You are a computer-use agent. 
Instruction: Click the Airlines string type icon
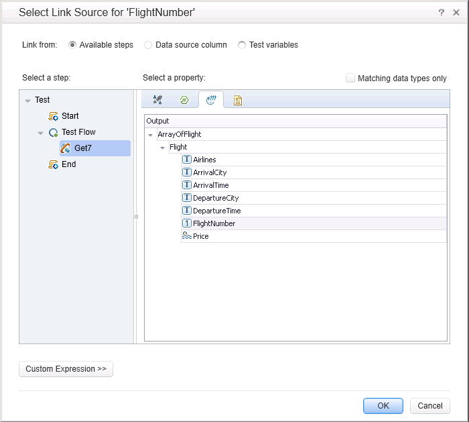[x=187, y=160]
